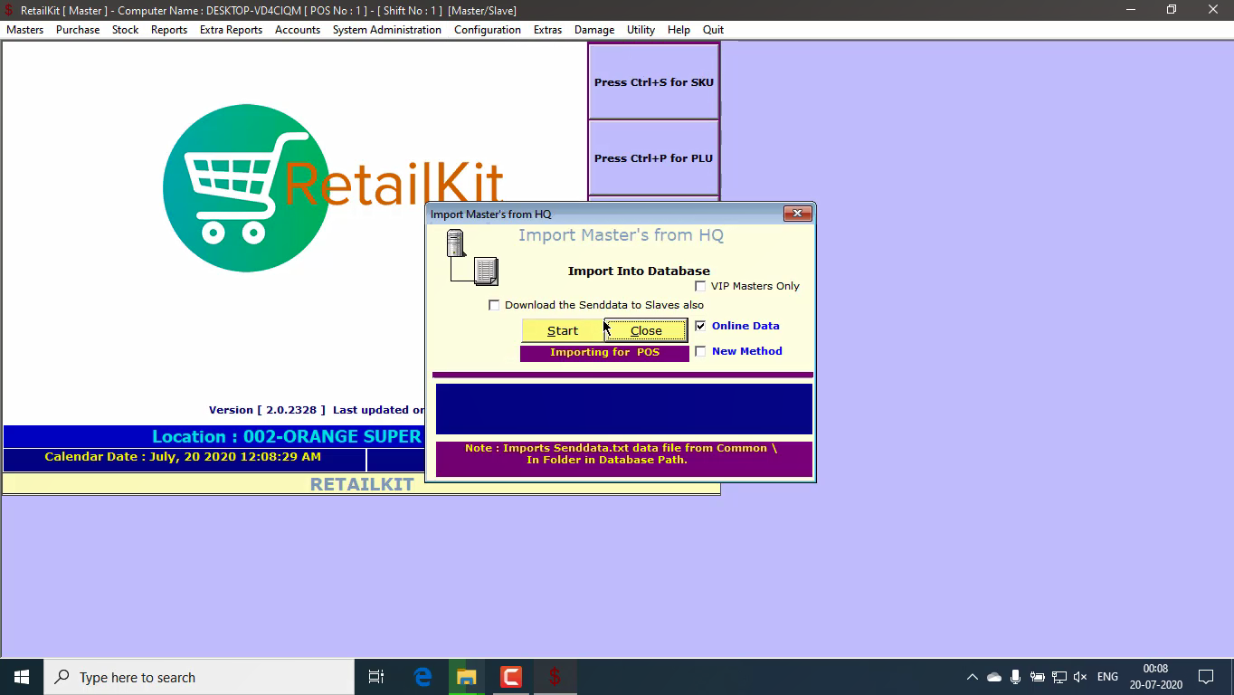This screenshot has width=1234, height=695.
Task: Open the Utility menu
Action: pos(641,30)
